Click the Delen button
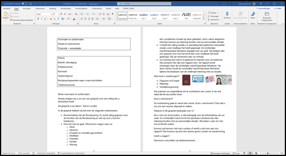286x156 pixels. [x=278, y=9]
